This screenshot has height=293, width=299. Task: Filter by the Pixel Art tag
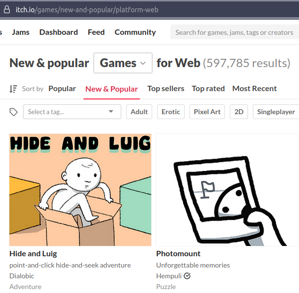(207, 112)
